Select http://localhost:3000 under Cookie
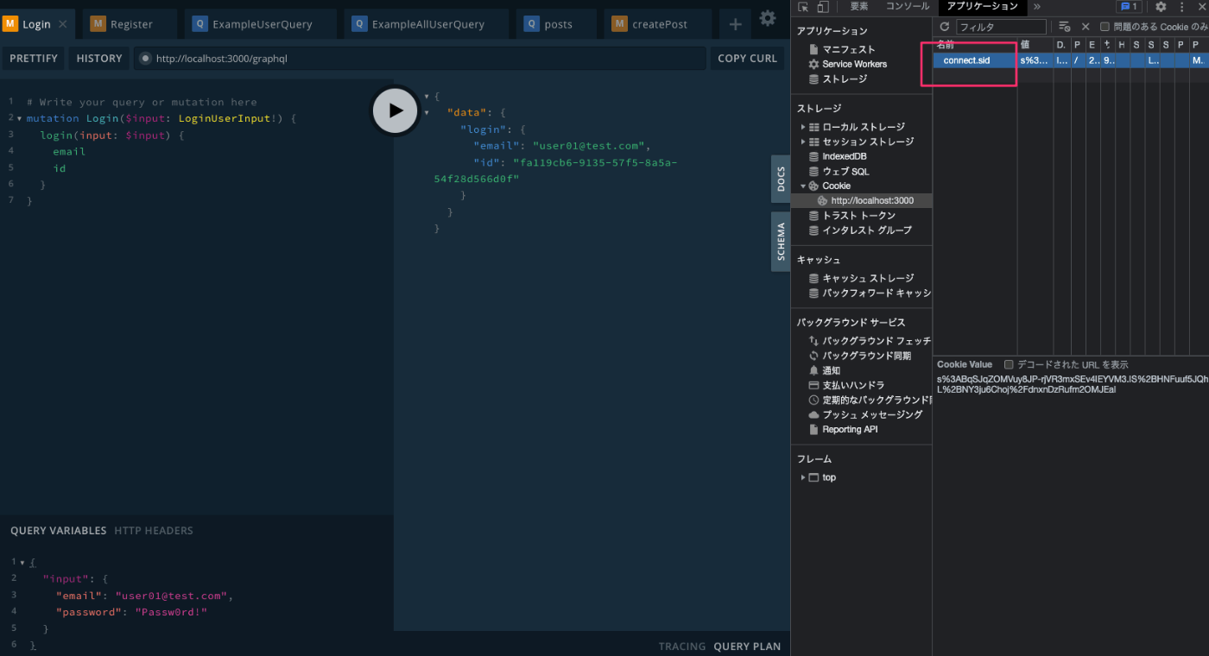The height and width of the screenshot is (656, 1209). [862, 200]
